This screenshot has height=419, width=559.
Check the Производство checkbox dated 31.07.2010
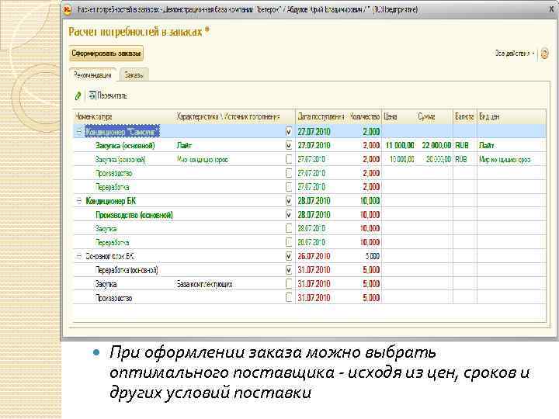289,297
